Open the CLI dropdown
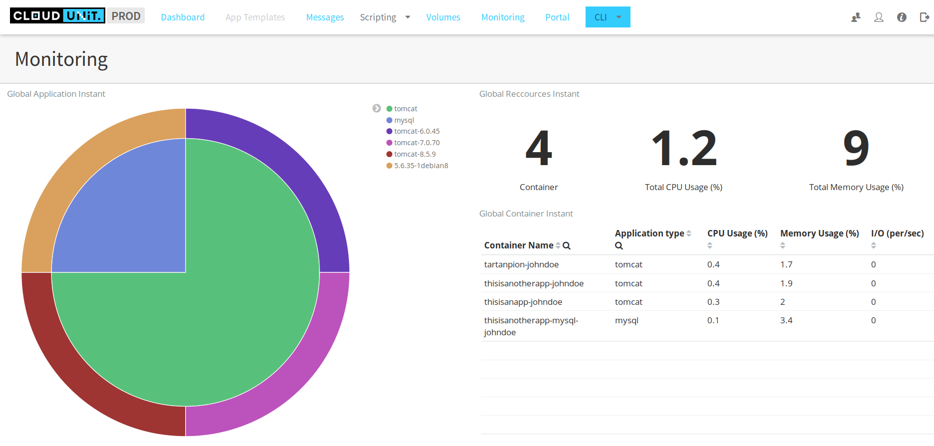The image size is (934, 446). pyautogui.click(x=608, y=17)
